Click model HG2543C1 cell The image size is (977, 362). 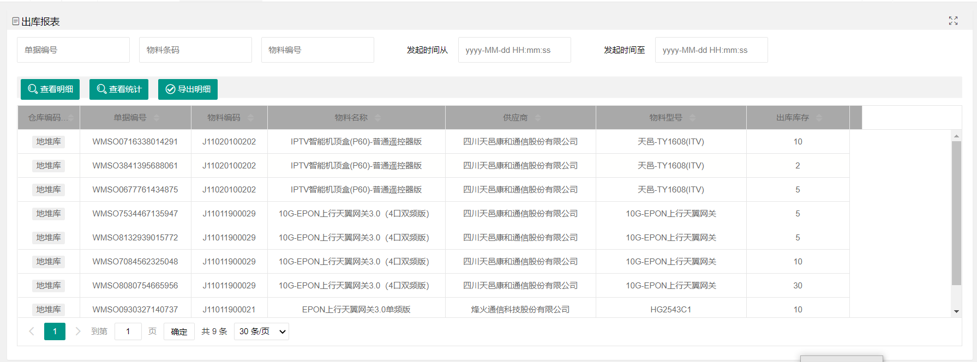point(671,310)
